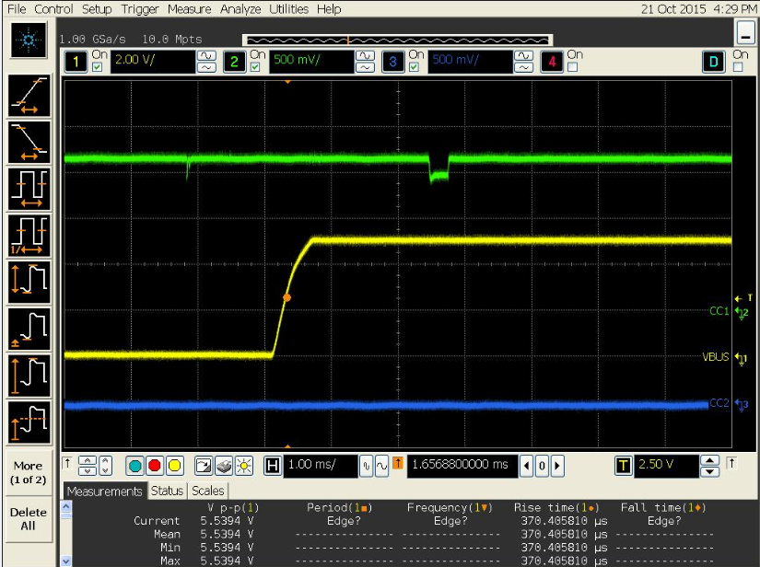Increase channel 1 vertical scale
This screenshot has width=760, height=567.
[x=206, y=55]
